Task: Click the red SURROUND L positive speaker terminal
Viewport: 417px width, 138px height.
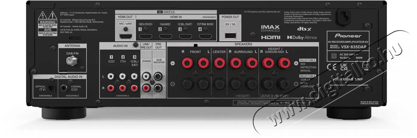Action: 251,63
